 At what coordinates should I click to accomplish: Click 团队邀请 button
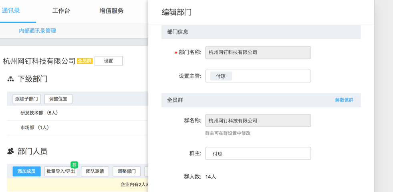[95, 172]
